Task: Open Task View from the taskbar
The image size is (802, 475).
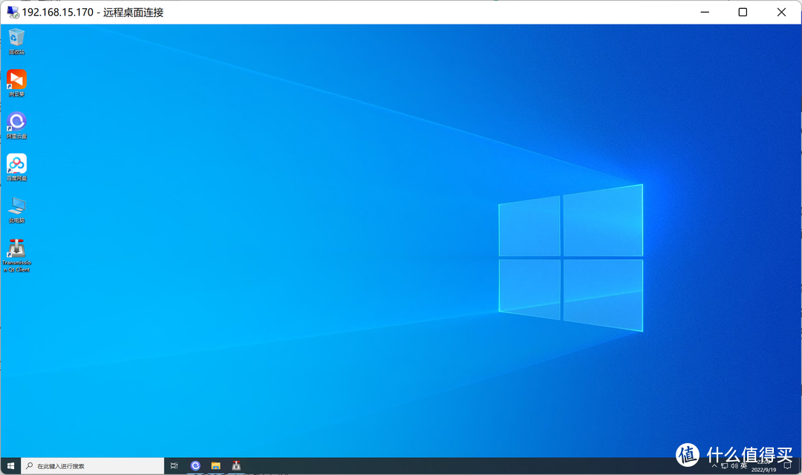Action: (175, 466)
